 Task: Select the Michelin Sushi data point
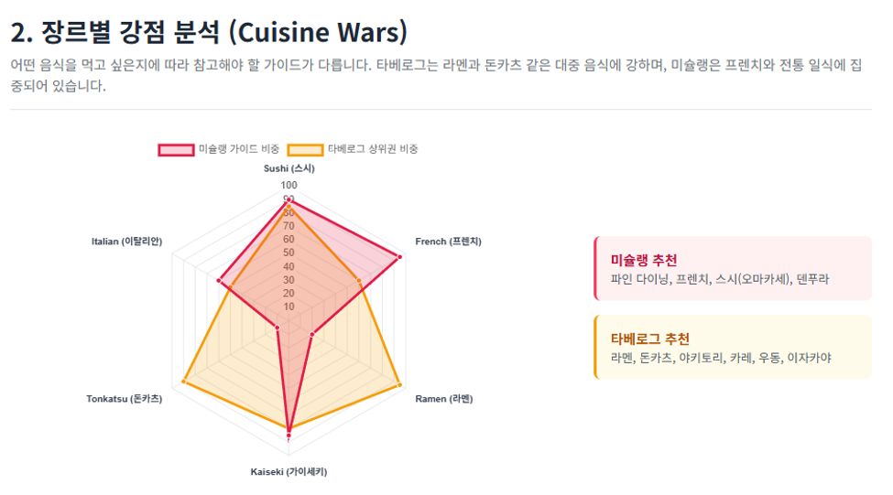(289, 200)
